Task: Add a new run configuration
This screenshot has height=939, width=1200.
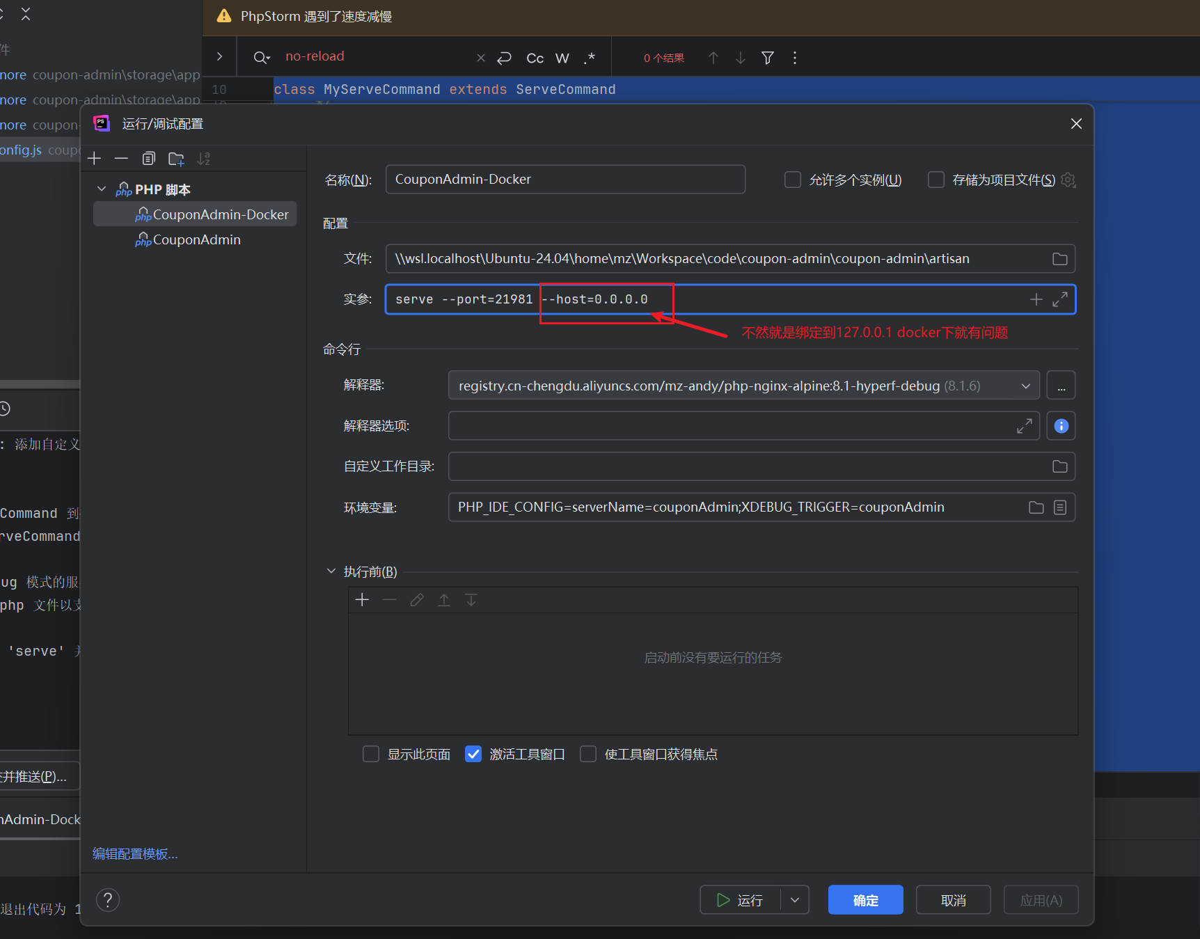Action: click(x=95, y=159)
